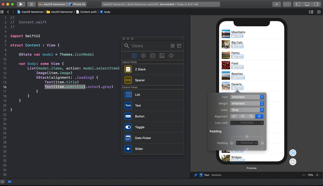Open the editor options lines icon
This screenshot has width=323, height=186.
(x=311, y=12)
